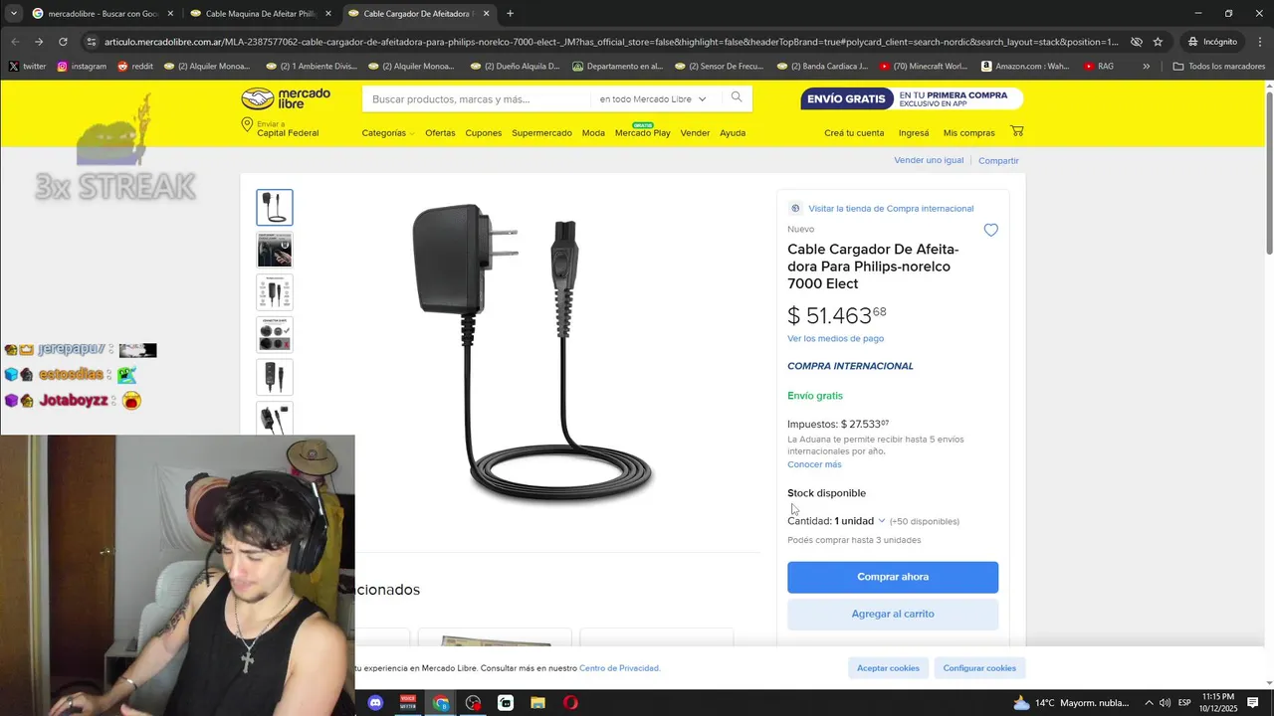Open the tab search dropdown arrow
Image resolution: width=1274 pixels, height=716 pixels.
pyautogui.click(x=13, y=14)
